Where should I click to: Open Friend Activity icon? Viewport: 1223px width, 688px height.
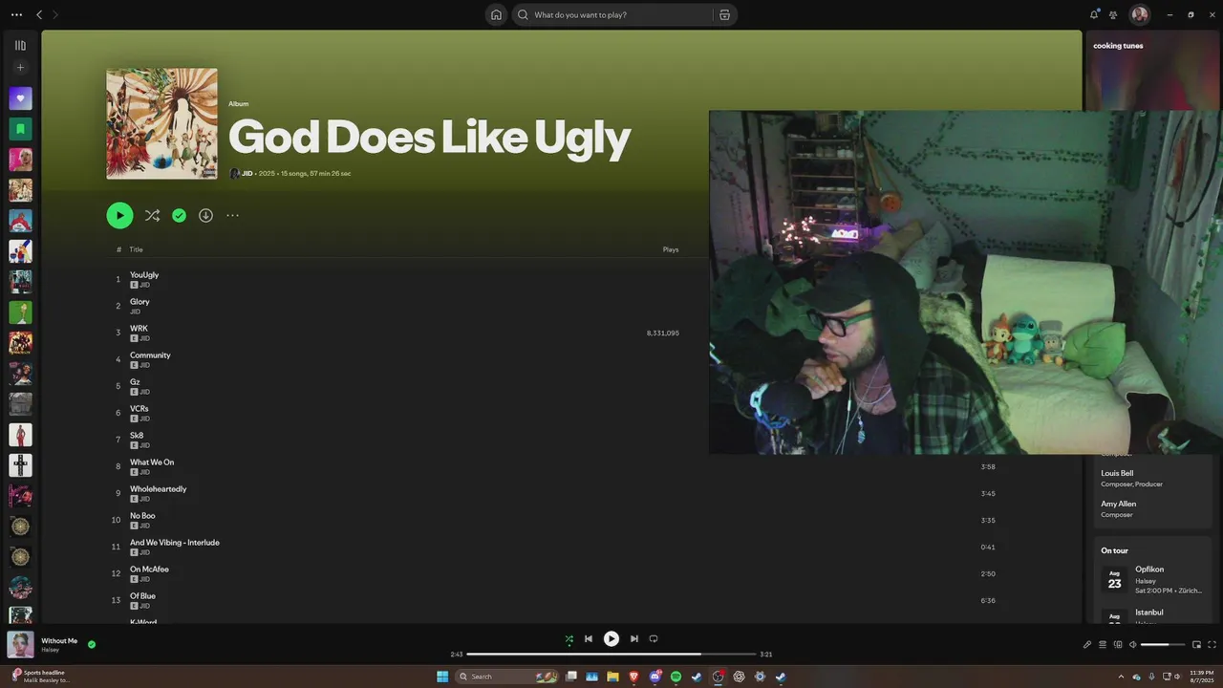(1113, 14)
